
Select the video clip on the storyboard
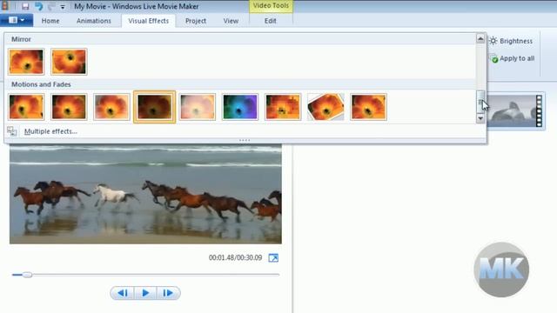[516, 110]
